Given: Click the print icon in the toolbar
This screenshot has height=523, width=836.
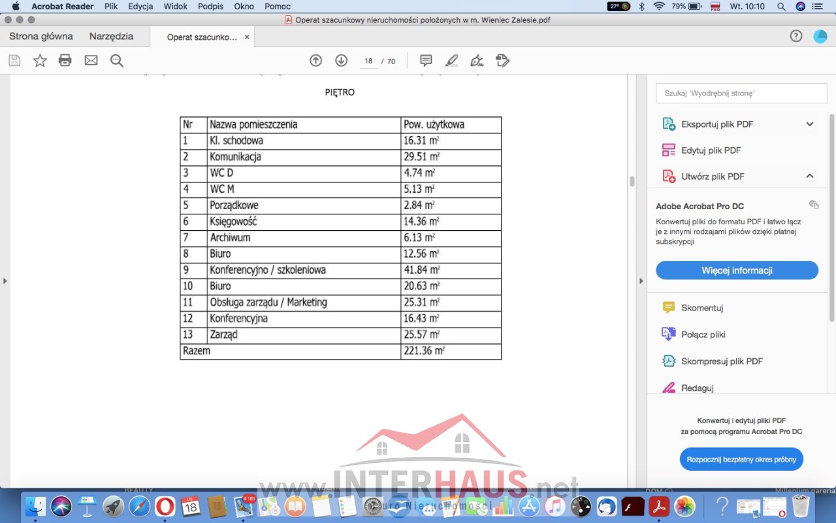Looking at the screenshot, I should pyautogui.click(x=65, y=61).
